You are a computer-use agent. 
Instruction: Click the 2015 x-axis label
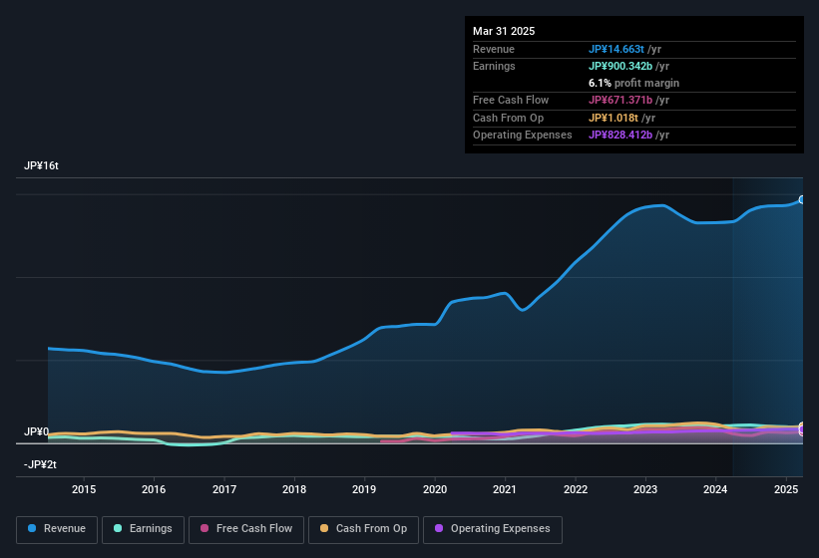84,489
